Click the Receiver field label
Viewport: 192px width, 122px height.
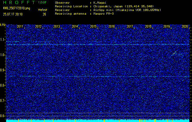62,10
